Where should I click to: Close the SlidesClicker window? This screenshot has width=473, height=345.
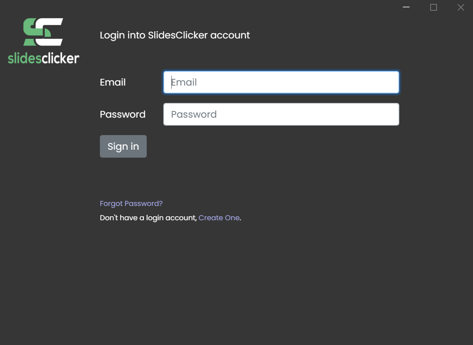(461, 7)
